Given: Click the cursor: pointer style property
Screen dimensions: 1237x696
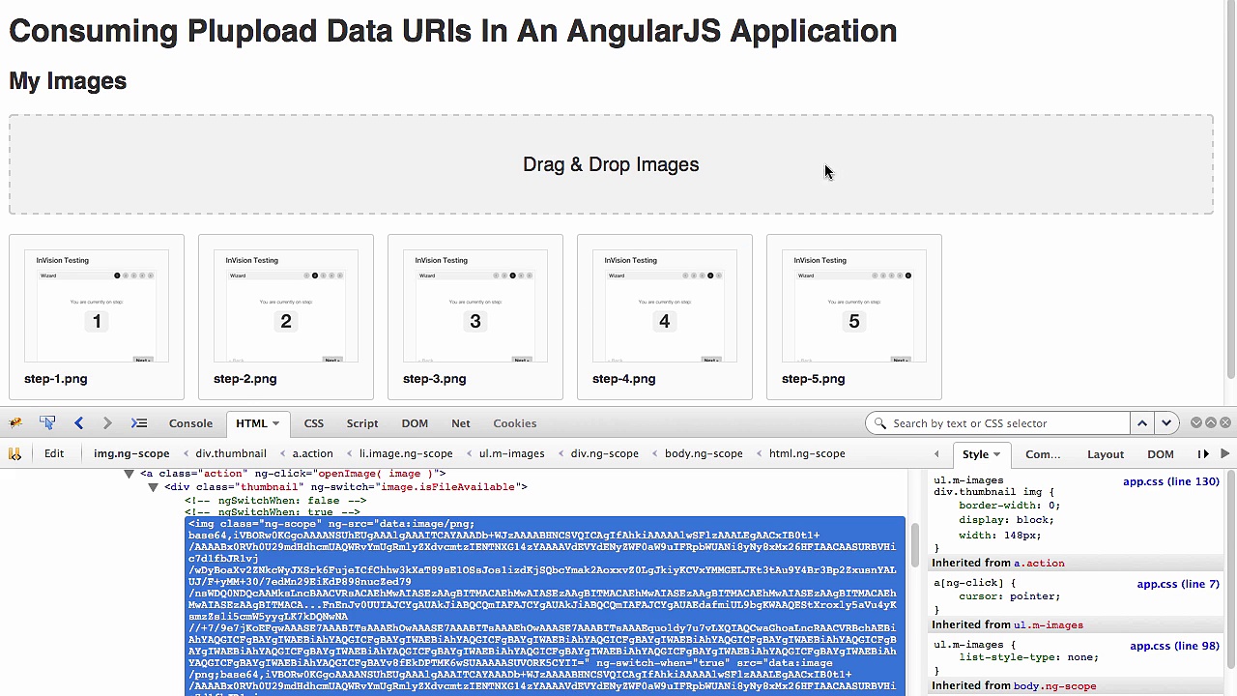Looking at the screenshot, I should tap(1009, 596).
